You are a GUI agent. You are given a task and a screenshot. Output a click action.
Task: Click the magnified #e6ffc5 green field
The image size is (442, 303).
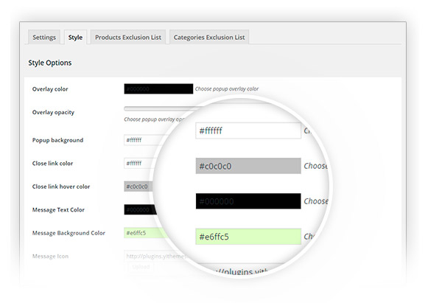[x=248, y=237]
